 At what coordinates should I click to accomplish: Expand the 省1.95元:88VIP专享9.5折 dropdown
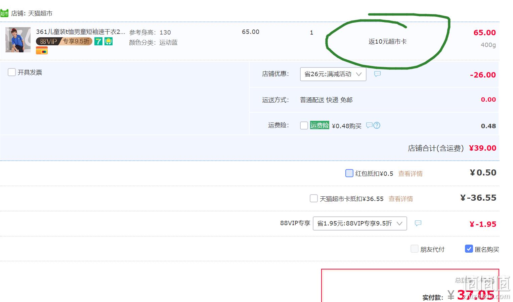(x=360, y=223)
